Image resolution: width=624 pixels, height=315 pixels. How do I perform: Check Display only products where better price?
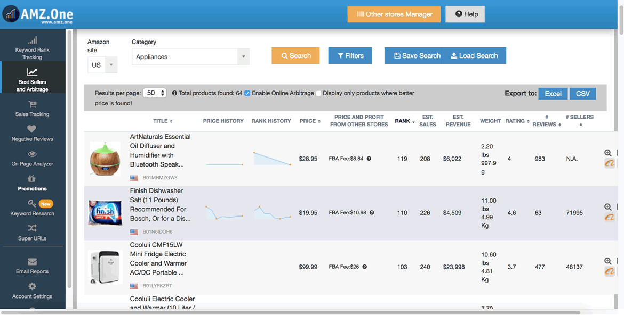click(x=318, y=93)
